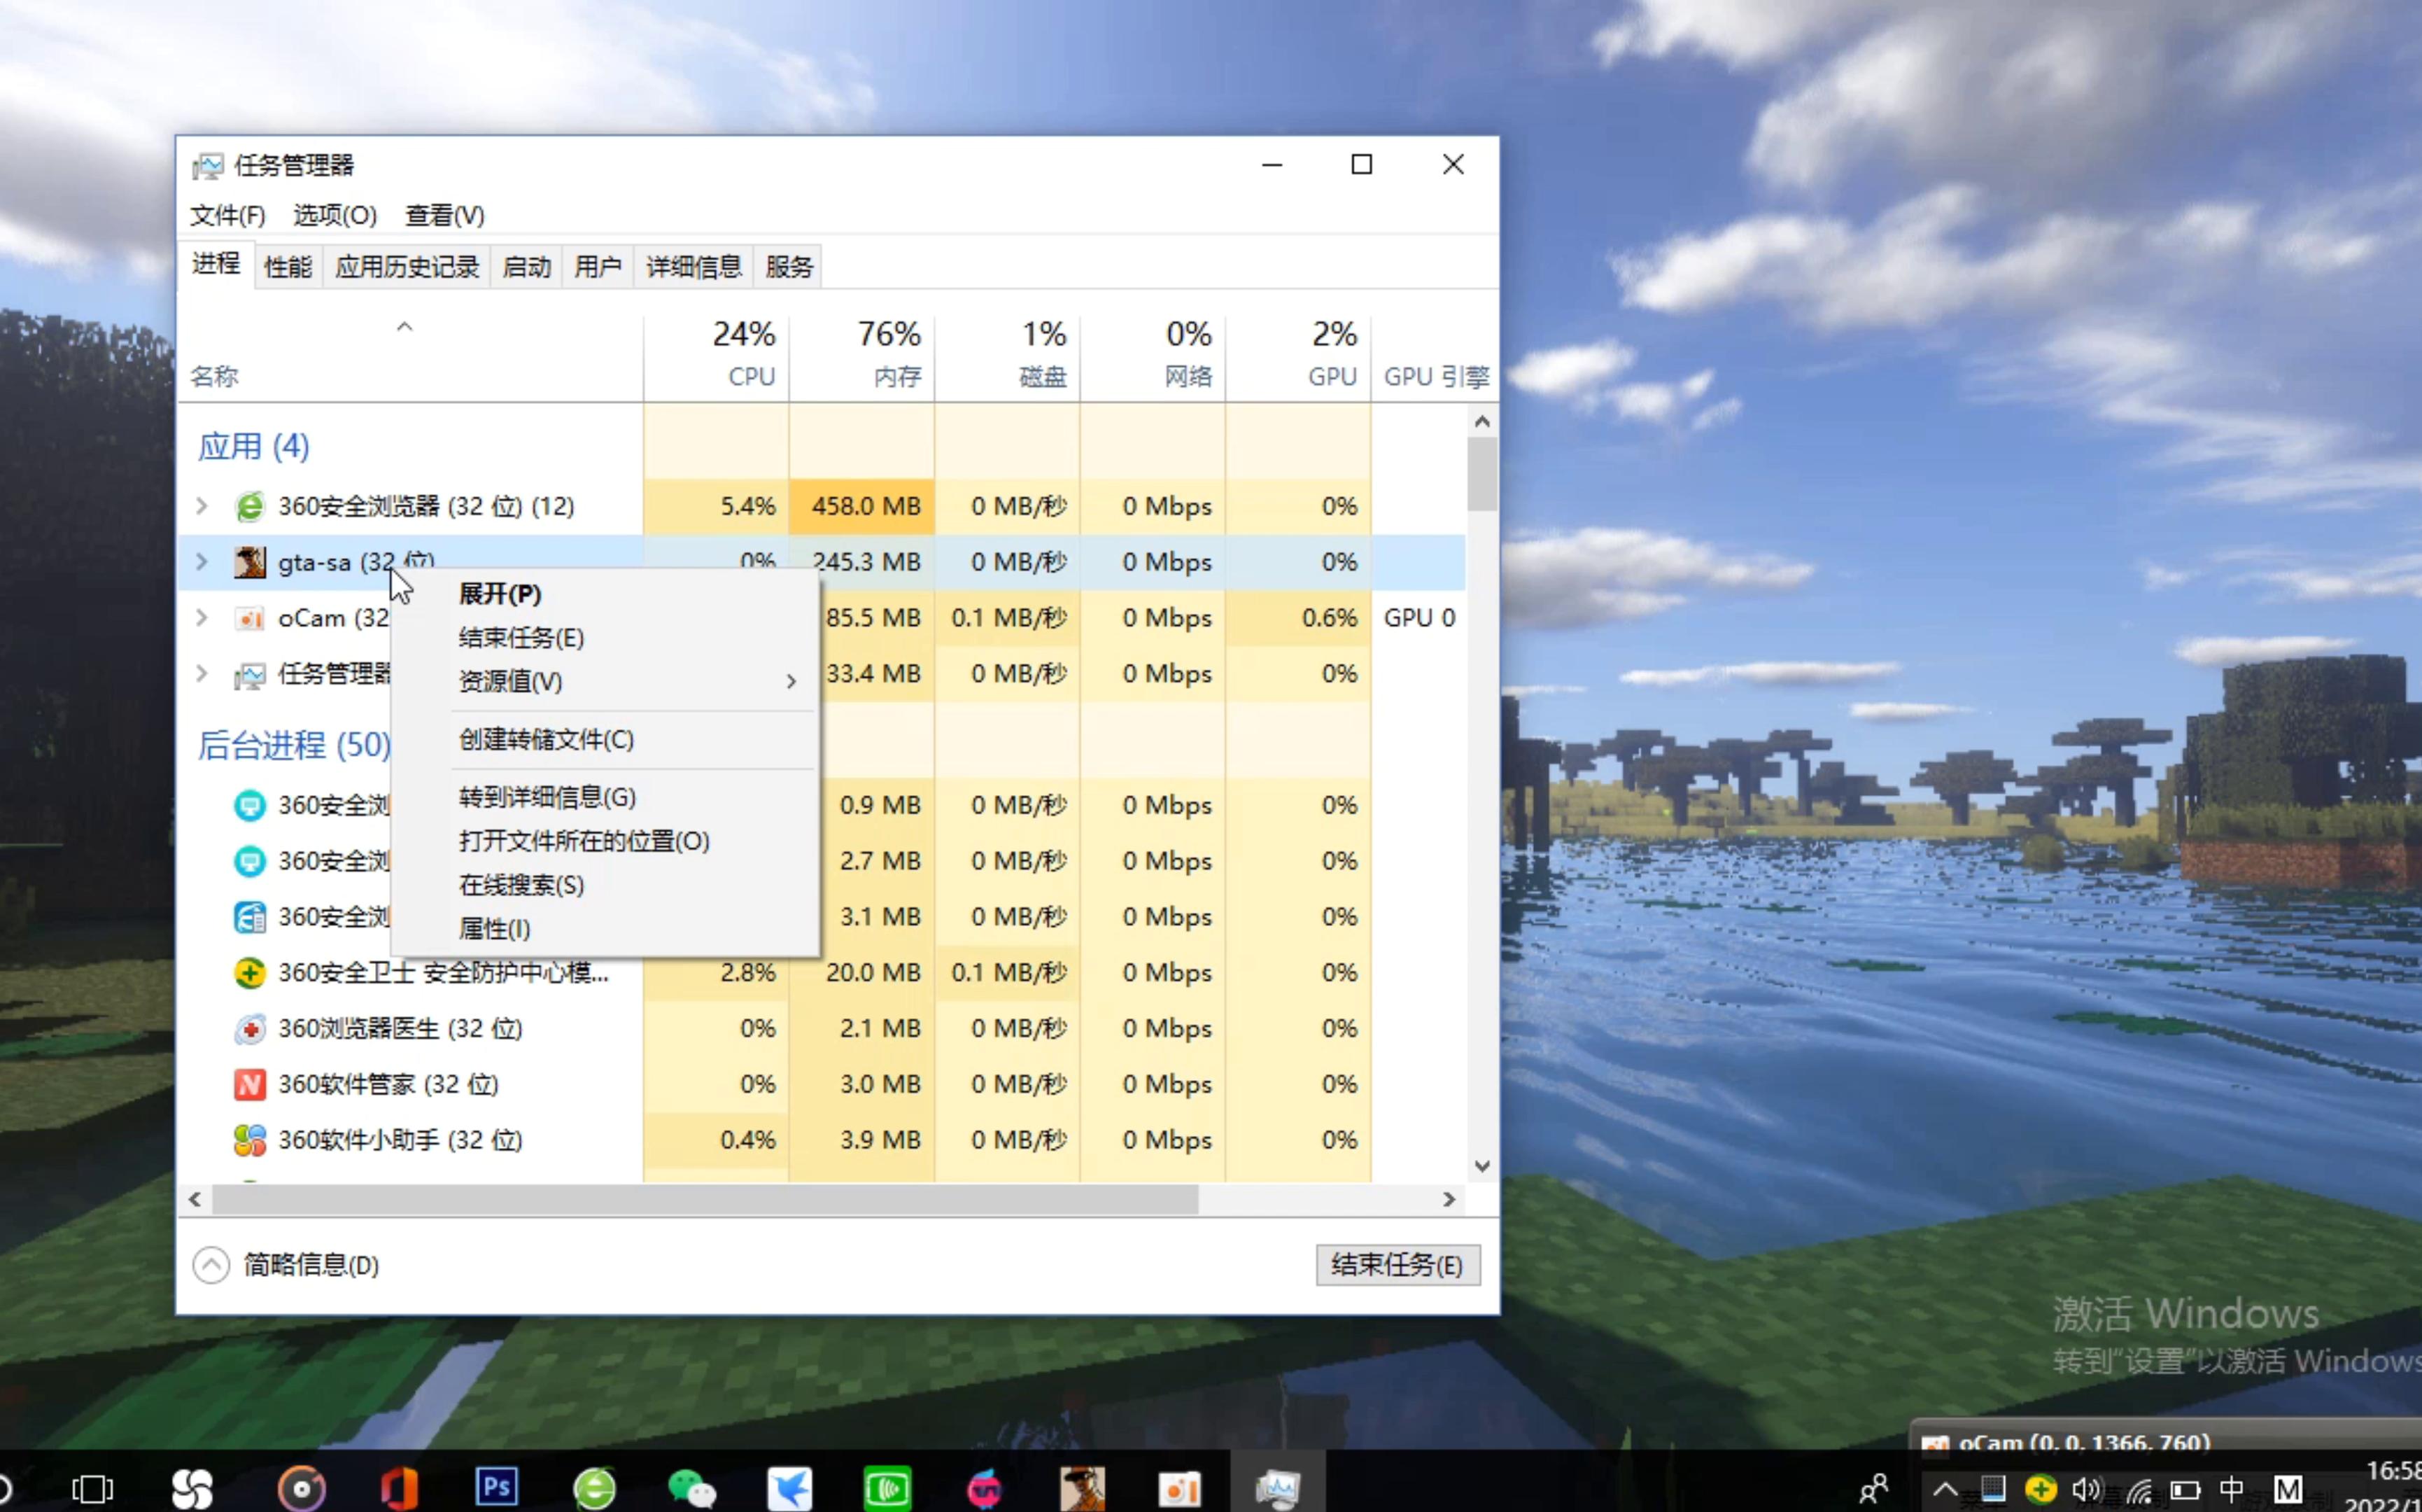This screenshot has height=1512, width=2422.
Task: Launch 360 Safe Browser from the taskbar
Action: [596, 1487]
